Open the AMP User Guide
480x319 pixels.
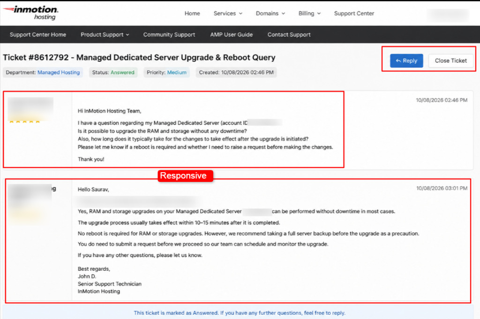click(x=232, y=35)
